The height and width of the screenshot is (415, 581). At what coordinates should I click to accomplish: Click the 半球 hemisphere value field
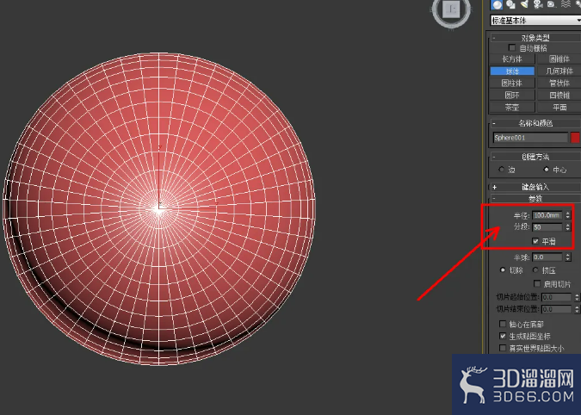pyautogui.click(x=547, y=257)
